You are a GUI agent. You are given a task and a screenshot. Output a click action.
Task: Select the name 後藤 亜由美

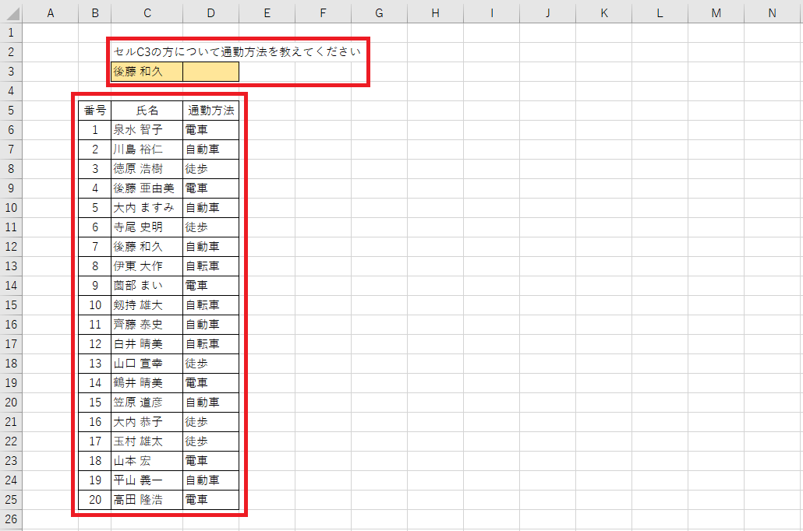144,188
